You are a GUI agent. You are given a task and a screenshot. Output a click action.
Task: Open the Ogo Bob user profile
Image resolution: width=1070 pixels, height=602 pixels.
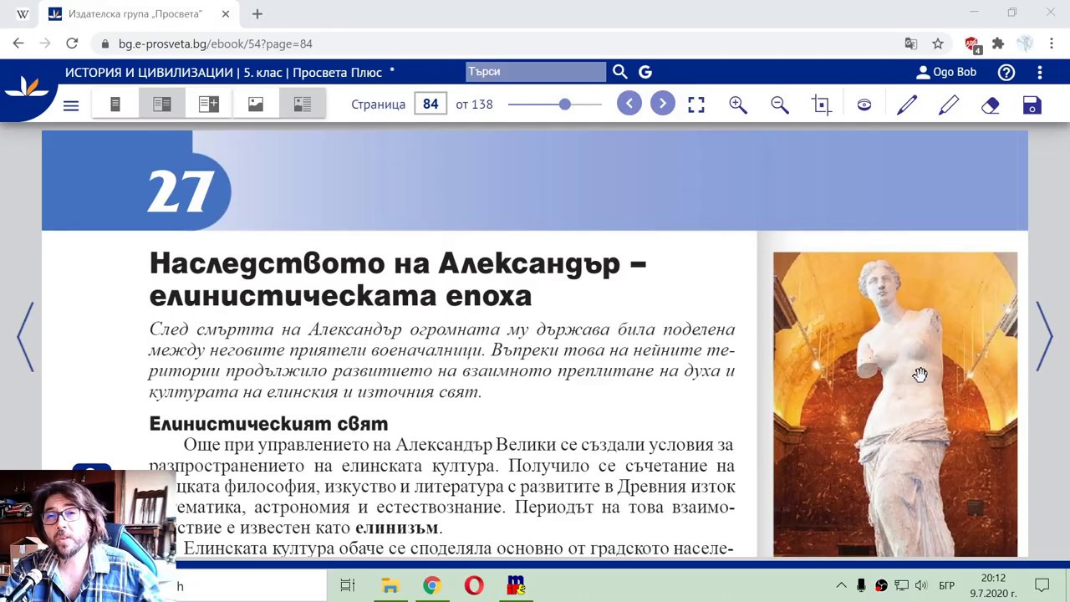pos(946,72)
